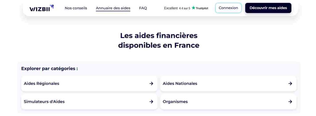Open the Organismes category text
This screenshot has width=316, height=116.
click(x=175, y=102)
